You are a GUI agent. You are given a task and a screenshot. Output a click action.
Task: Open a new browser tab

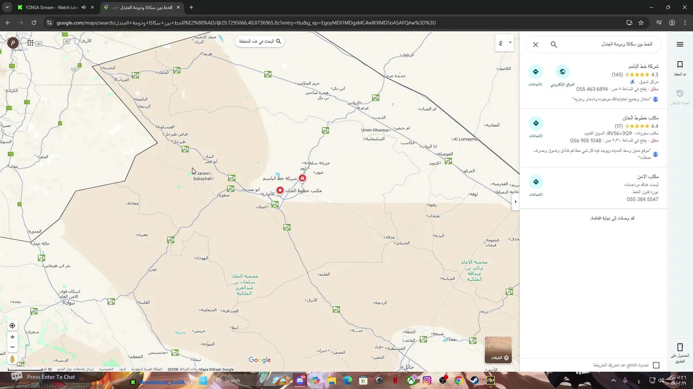(191, 8)
